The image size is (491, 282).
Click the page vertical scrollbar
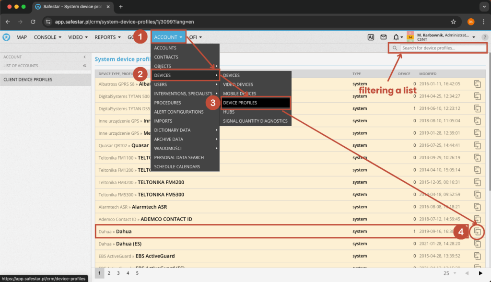490,122
